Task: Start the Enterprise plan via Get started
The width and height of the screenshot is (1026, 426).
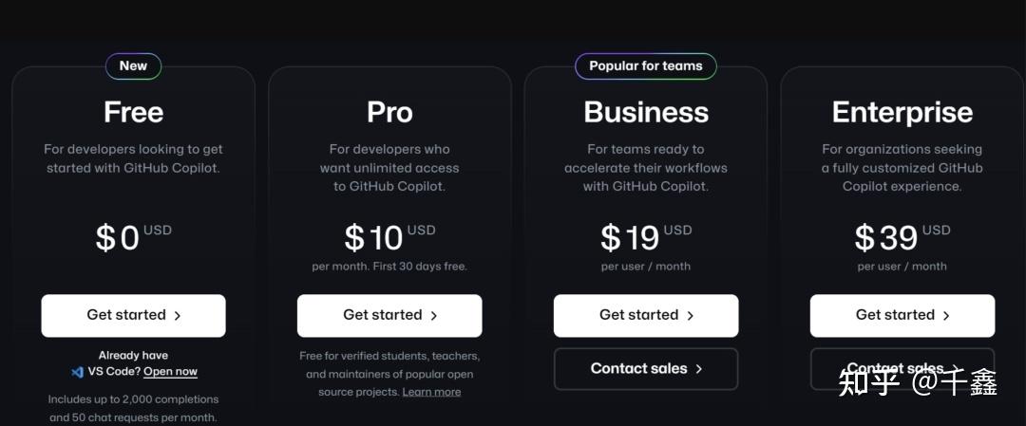Action: click(x=902, y=316)
